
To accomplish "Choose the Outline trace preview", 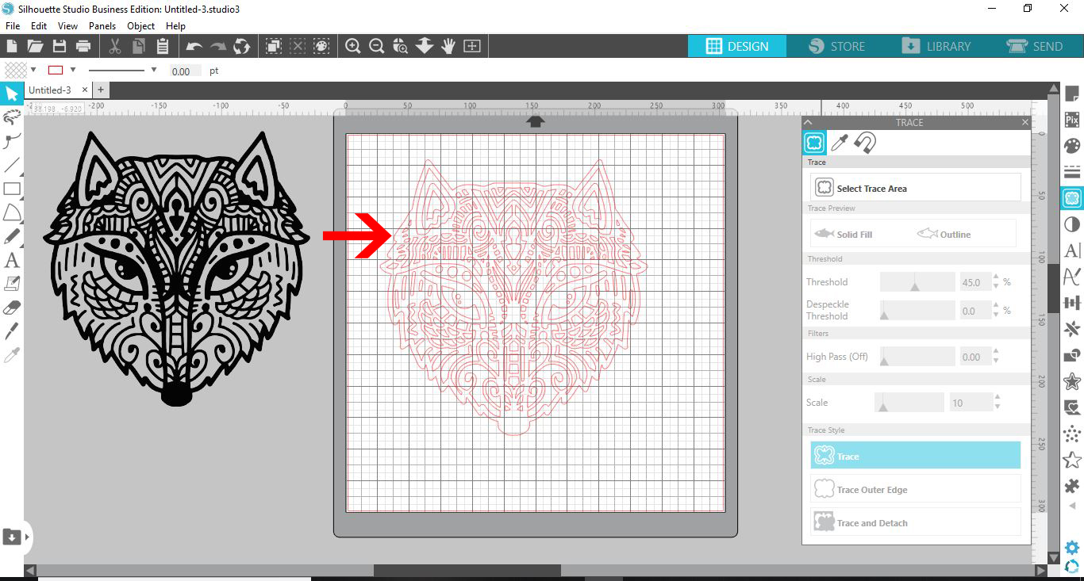I will [x=944, y=235].
